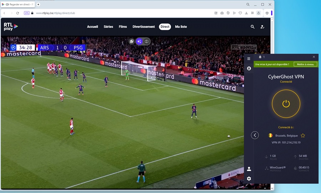
Task: Open CyberGhost notifications bell
Action: (x=260, y=57)
